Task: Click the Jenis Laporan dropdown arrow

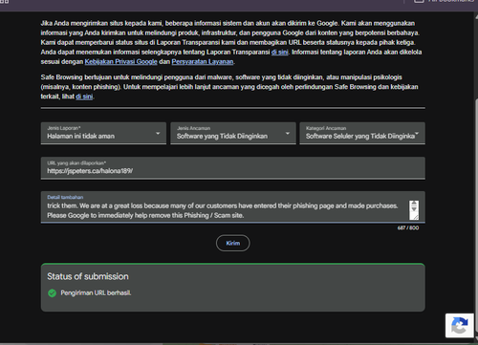Action: pyautogui.click(x=158, y=133)
